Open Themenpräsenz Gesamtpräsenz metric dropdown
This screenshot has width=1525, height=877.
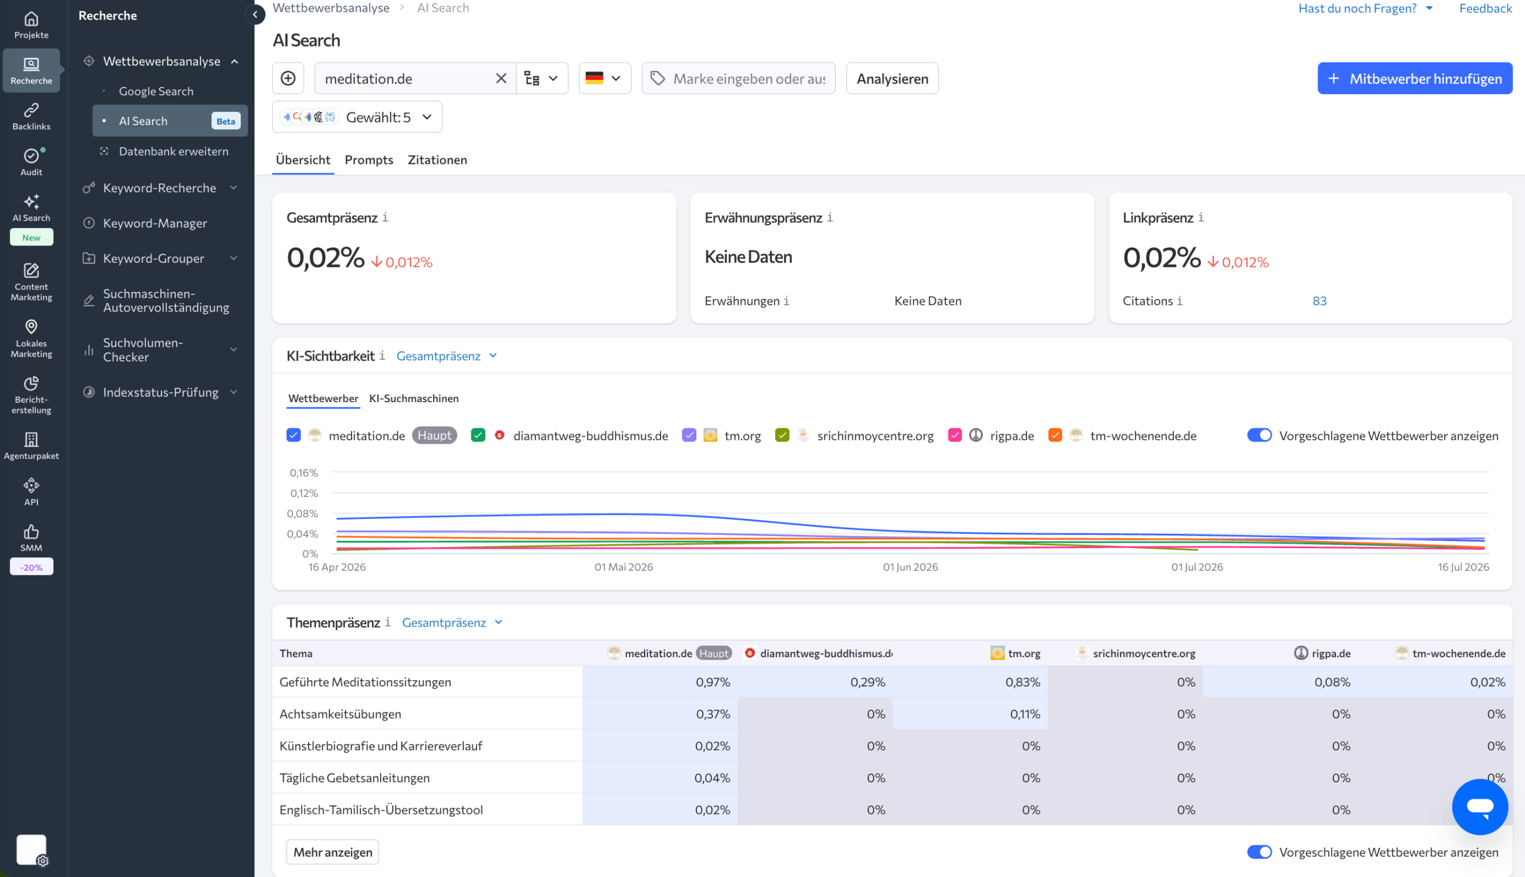point(452,622)
